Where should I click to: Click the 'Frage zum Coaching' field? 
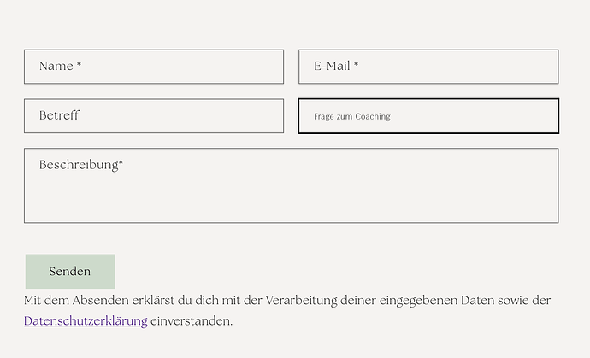point(428,116)
